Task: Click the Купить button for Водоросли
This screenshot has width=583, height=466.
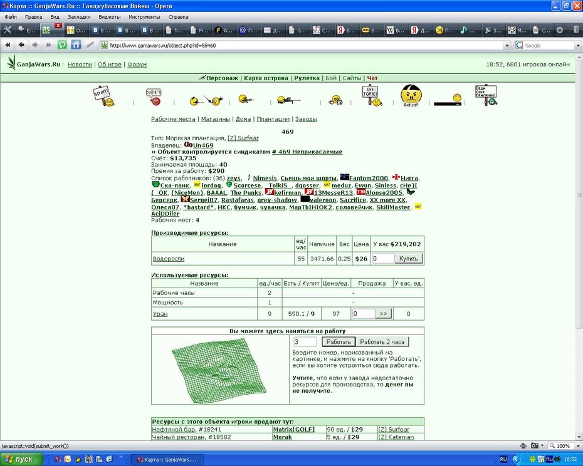Action: tap(408, 259)
